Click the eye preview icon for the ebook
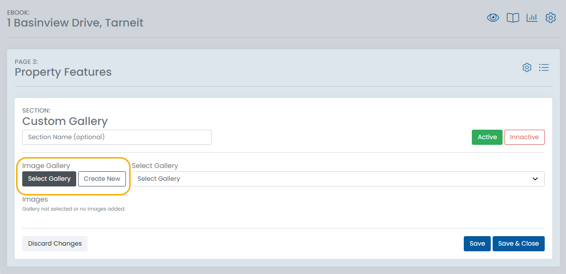Screen dimensions: 566x274 [x=493, y=18]
